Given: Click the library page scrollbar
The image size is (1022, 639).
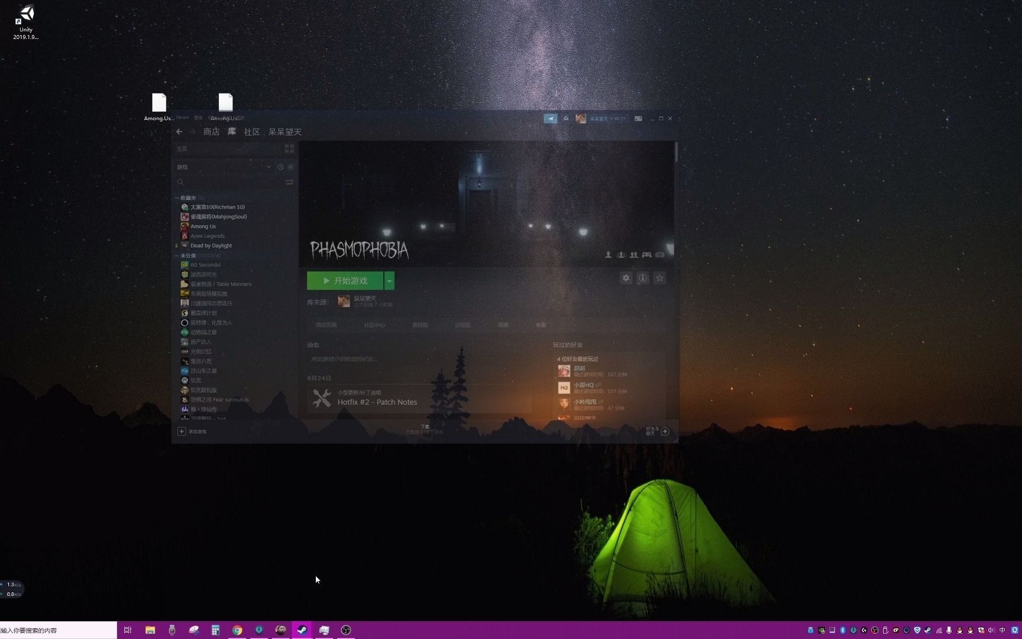Looking at the screenshot, I should [x=675, y=151].
